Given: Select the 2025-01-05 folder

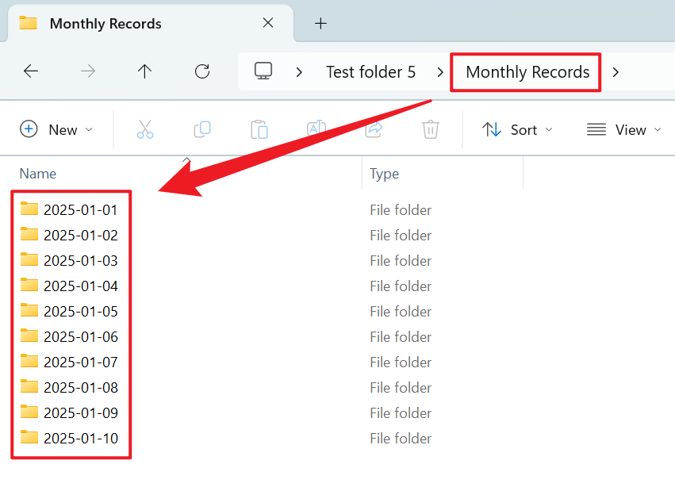Looking at the screenshot, I should tap(80, 312).
